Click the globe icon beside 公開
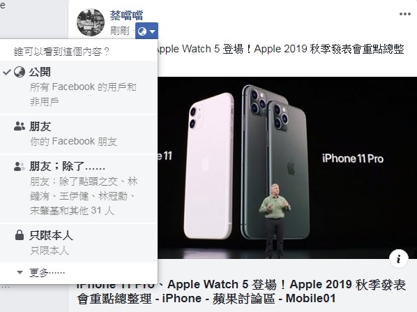417x312 pixels. tap(20, 72)
